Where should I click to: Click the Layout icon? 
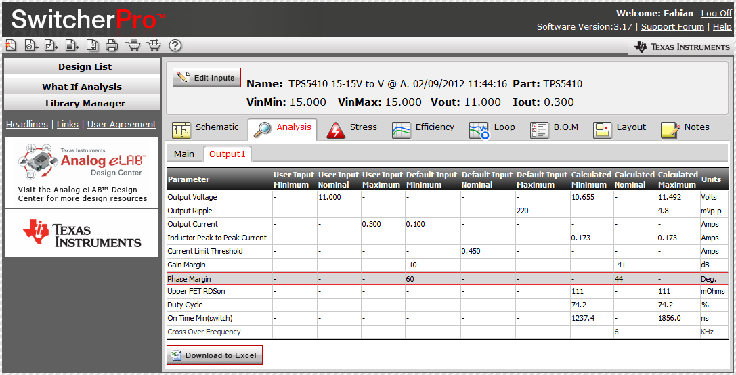[602, 130]
